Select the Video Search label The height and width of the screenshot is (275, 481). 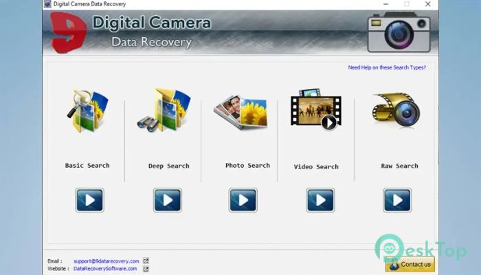pos(316,166)
